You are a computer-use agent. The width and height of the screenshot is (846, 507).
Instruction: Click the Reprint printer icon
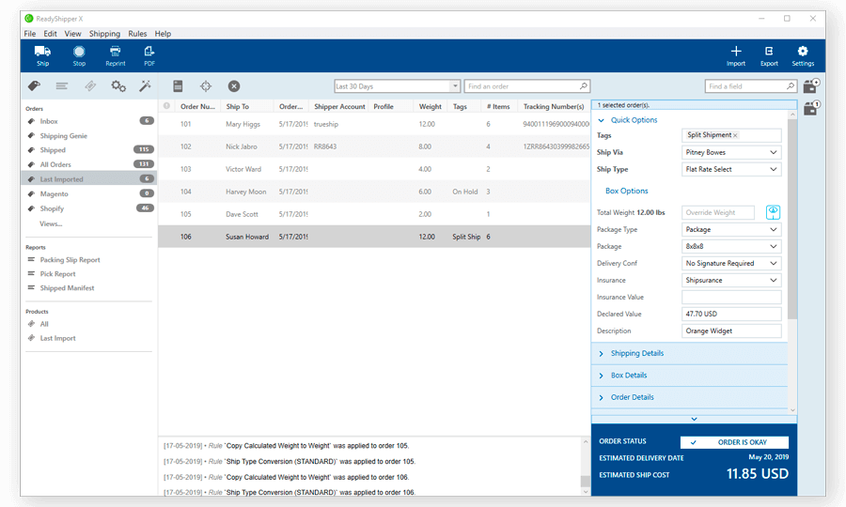tap(115, 52)
